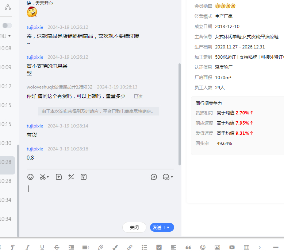The image size is (284, 251).
Task: Expand the chat history dropdown arrow
Action: tap(172, 177)
